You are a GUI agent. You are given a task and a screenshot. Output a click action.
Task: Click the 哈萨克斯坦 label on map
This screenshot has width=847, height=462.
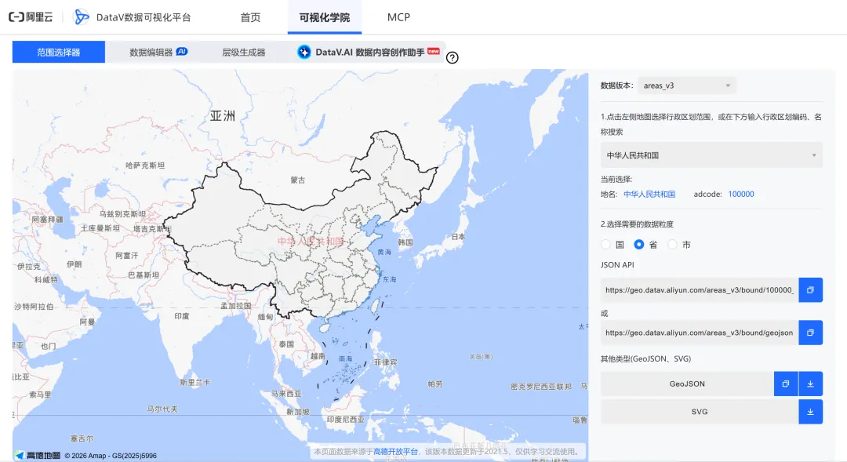click(145, 166)
